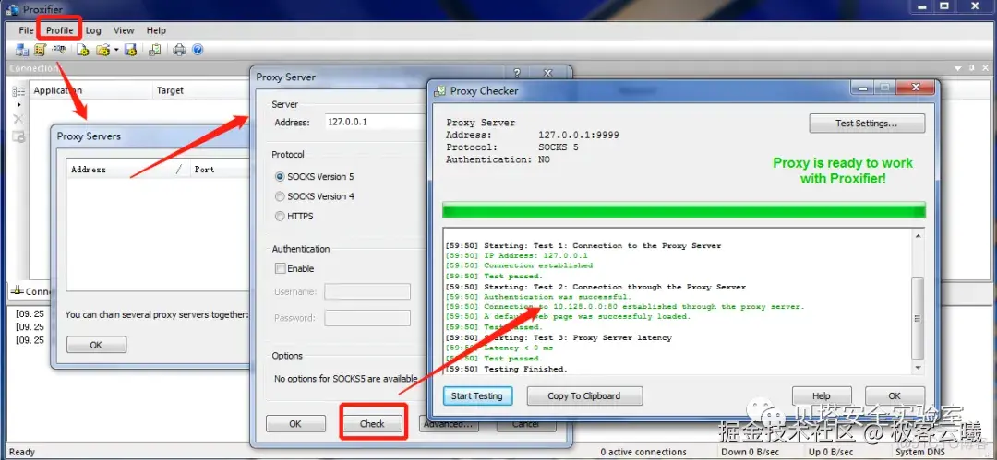This screenshot has height=460, width=997.
Task: Click Proxy Checker title bar icon
Action: coord(440,91)
